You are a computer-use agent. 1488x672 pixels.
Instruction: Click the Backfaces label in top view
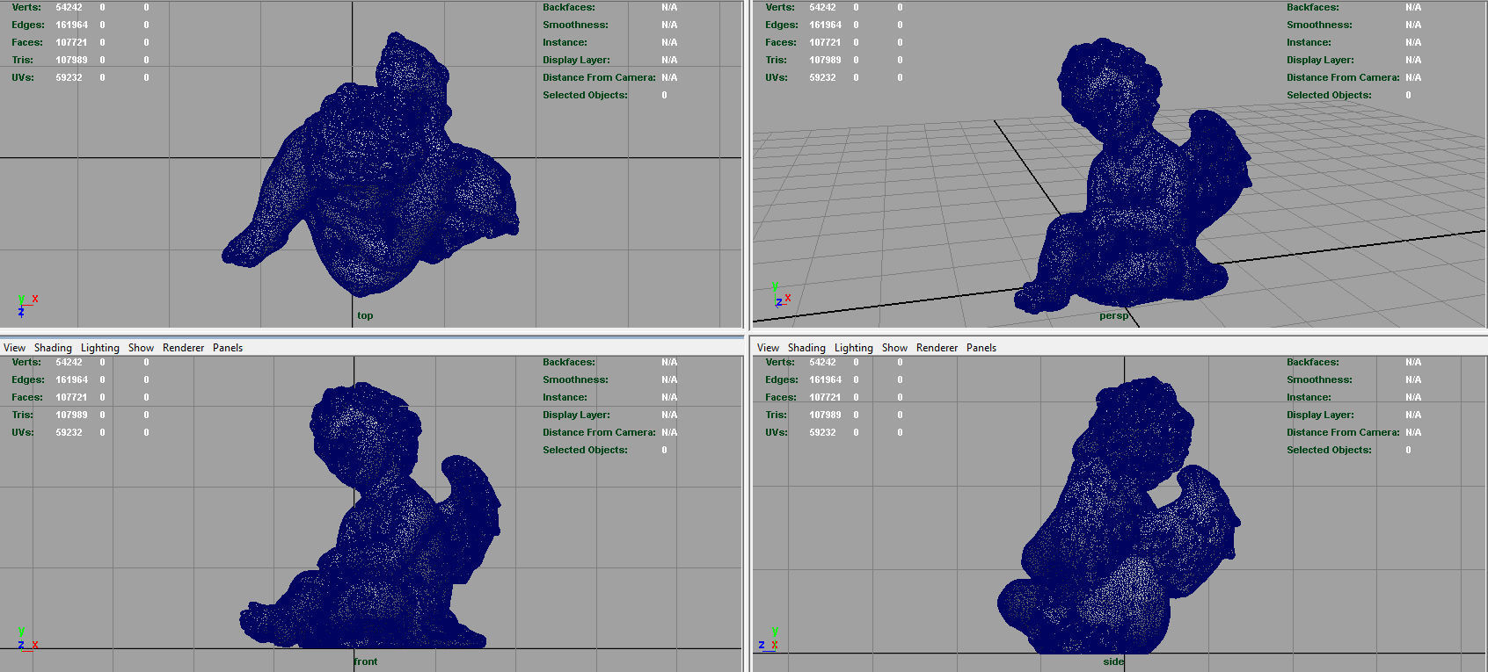[x=568, y=7]
